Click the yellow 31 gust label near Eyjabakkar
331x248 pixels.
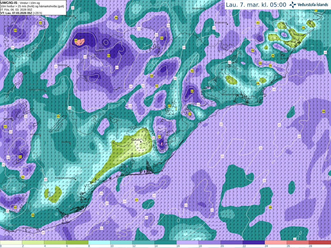click(258, 23)
